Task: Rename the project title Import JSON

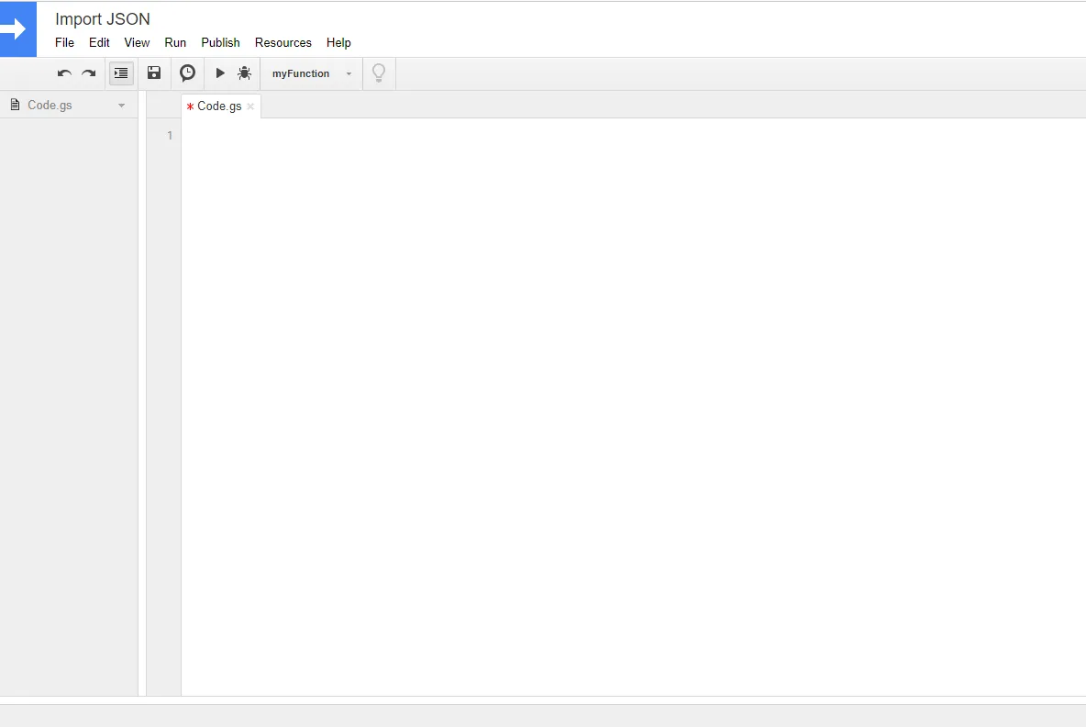Action: [x=103, y=18]
